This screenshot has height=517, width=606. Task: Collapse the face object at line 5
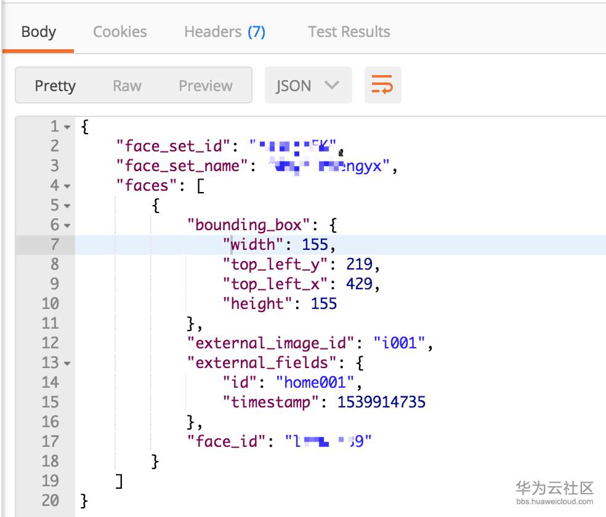(x=67, y=206)
